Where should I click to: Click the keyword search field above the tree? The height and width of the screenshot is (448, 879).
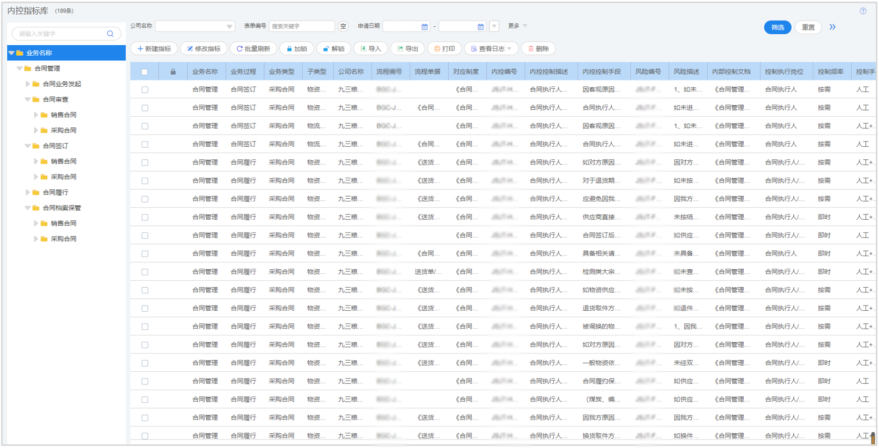[x=66, y=34]
